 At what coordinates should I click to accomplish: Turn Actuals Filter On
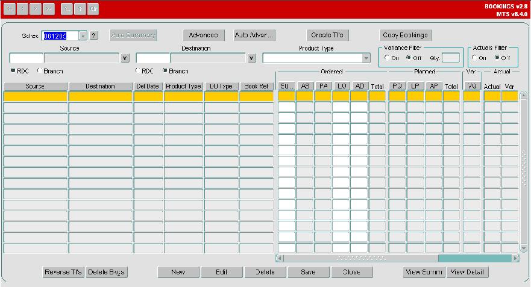click(x=474, y=58)
